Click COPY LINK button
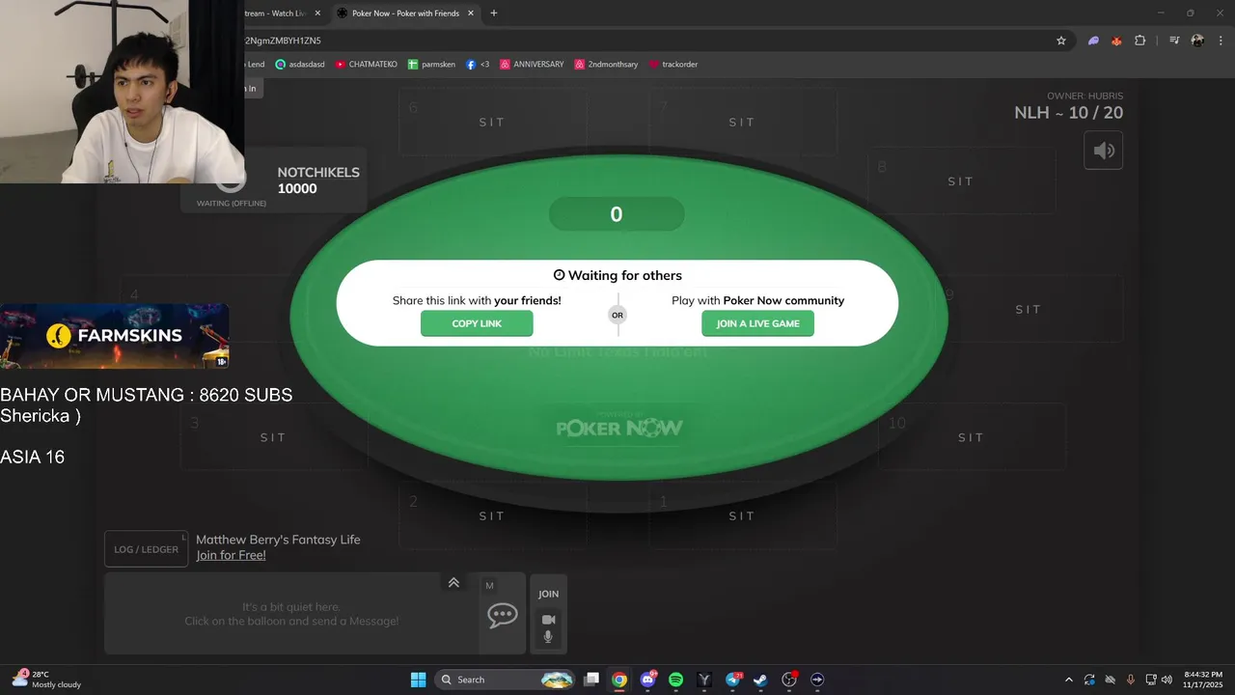The width and height of the screenshot is (1235, 695). [x=477, y=323]
